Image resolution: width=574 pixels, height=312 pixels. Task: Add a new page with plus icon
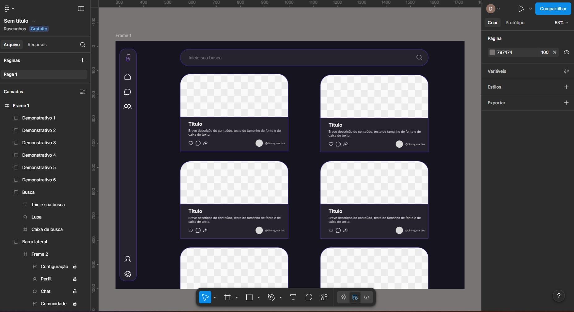point(82,60)
